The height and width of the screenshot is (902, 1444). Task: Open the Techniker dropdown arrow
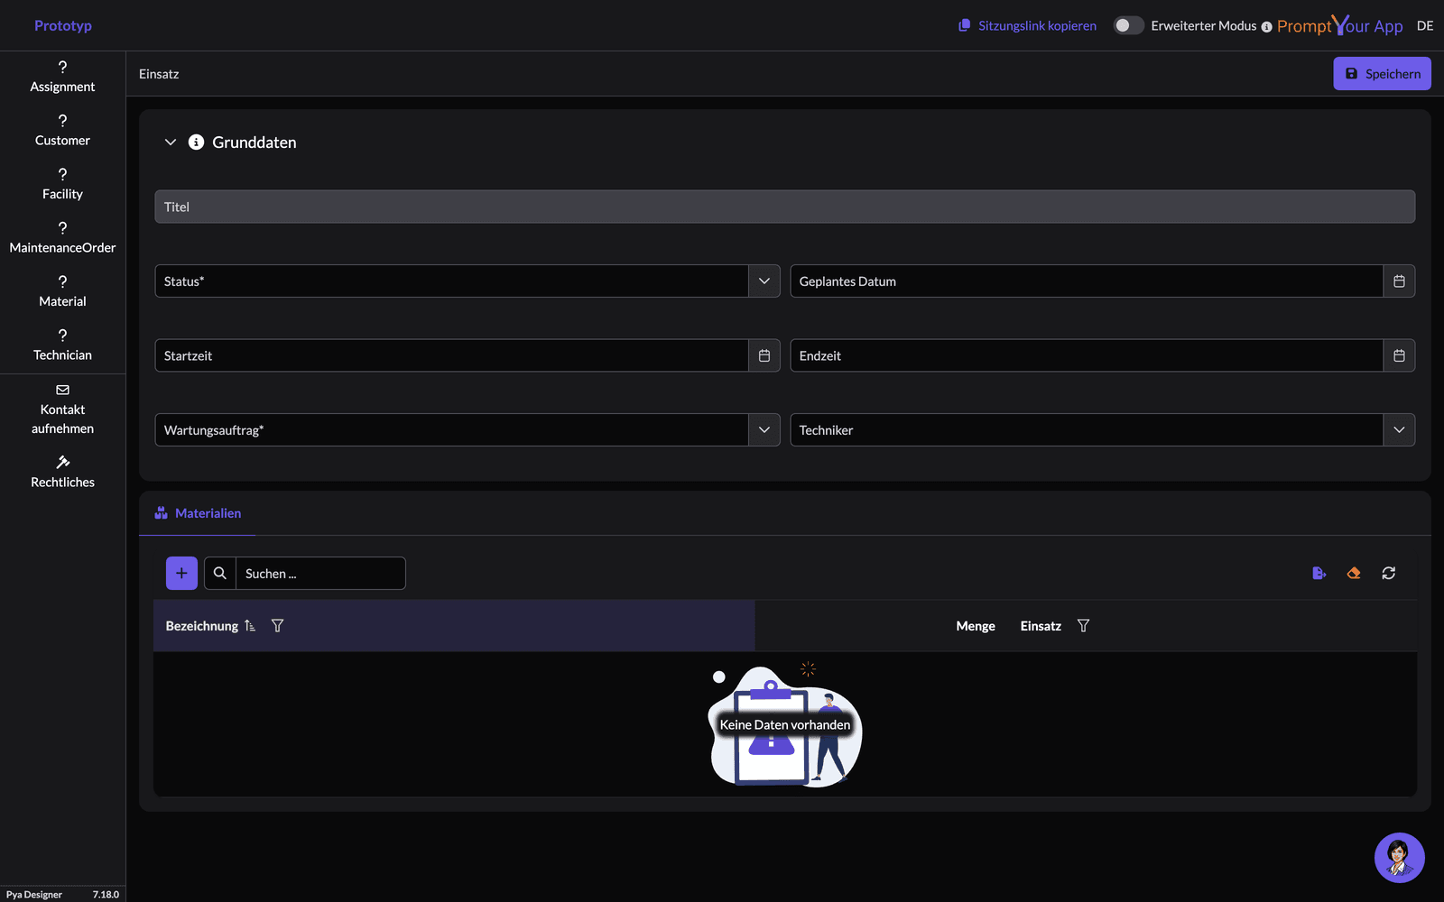1399,430
